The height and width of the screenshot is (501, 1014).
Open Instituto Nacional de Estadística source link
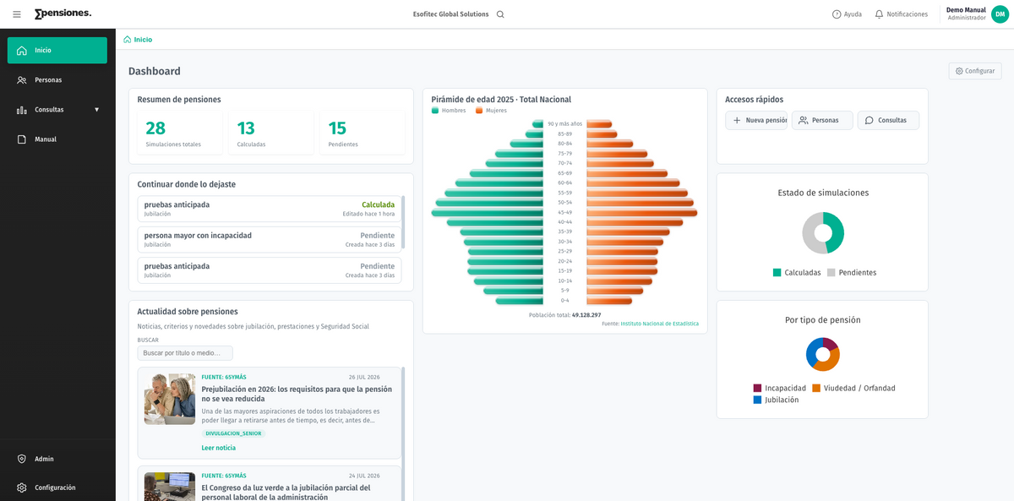[x=660, y=324]
